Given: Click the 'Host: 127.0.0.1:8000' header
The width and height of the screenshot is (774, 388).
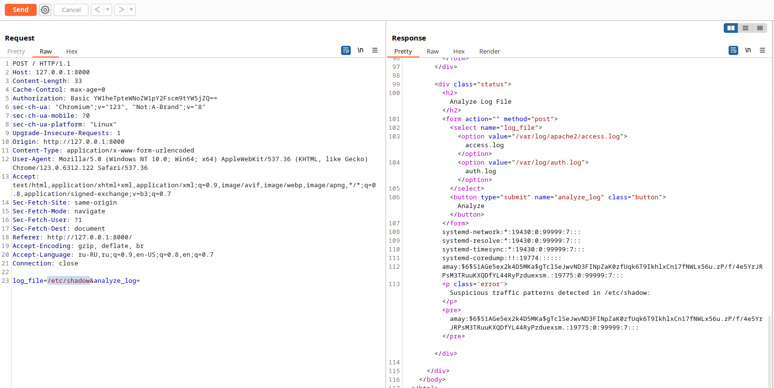Looking at the screenshot, I should pos(51,72).
